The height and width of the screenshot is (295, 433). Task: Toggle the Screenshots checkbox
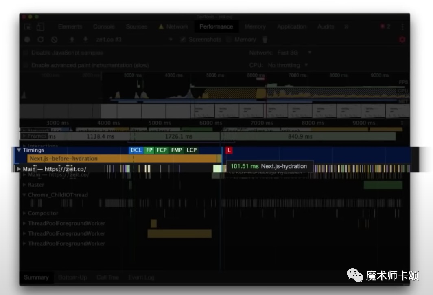tap(183, 40)
